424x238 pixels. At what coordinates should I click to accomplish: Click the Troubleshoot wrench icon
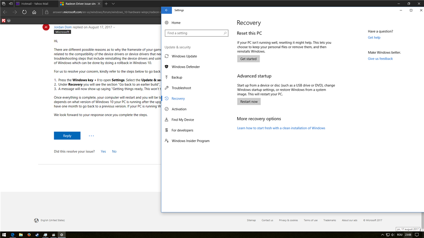[166, 88]
